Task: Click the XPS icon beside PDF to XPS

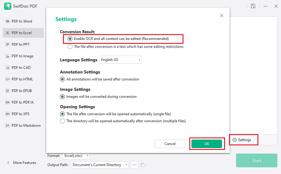Action: click(7, 114)
